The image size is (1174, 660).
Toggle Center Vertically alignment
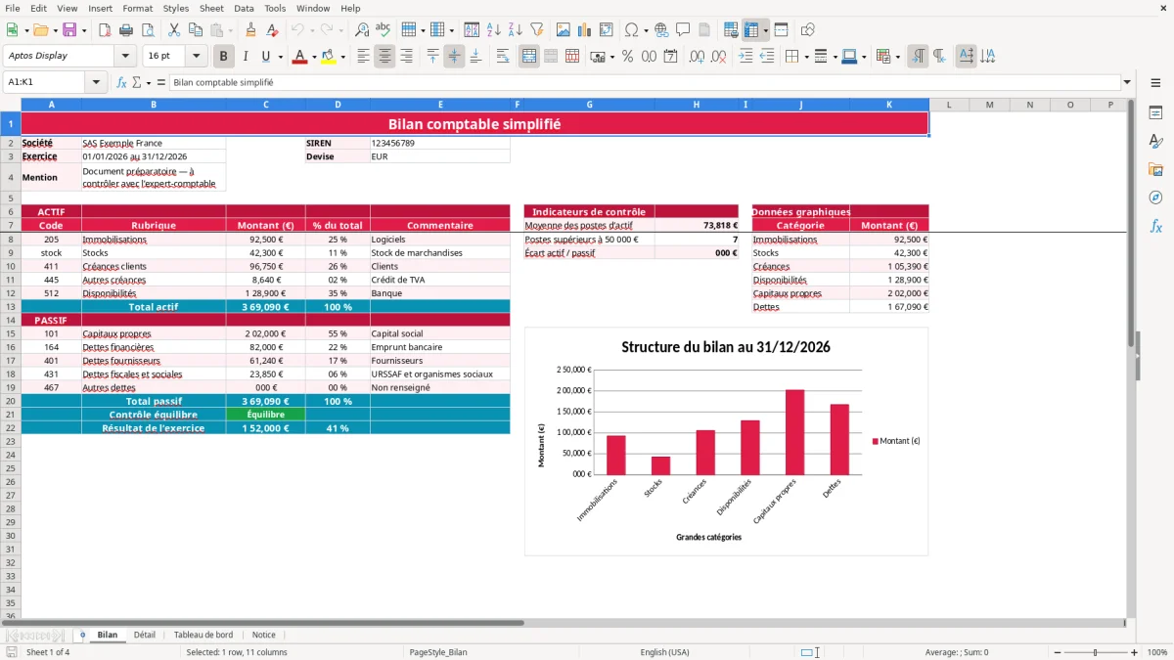click(x=454, y=57)
